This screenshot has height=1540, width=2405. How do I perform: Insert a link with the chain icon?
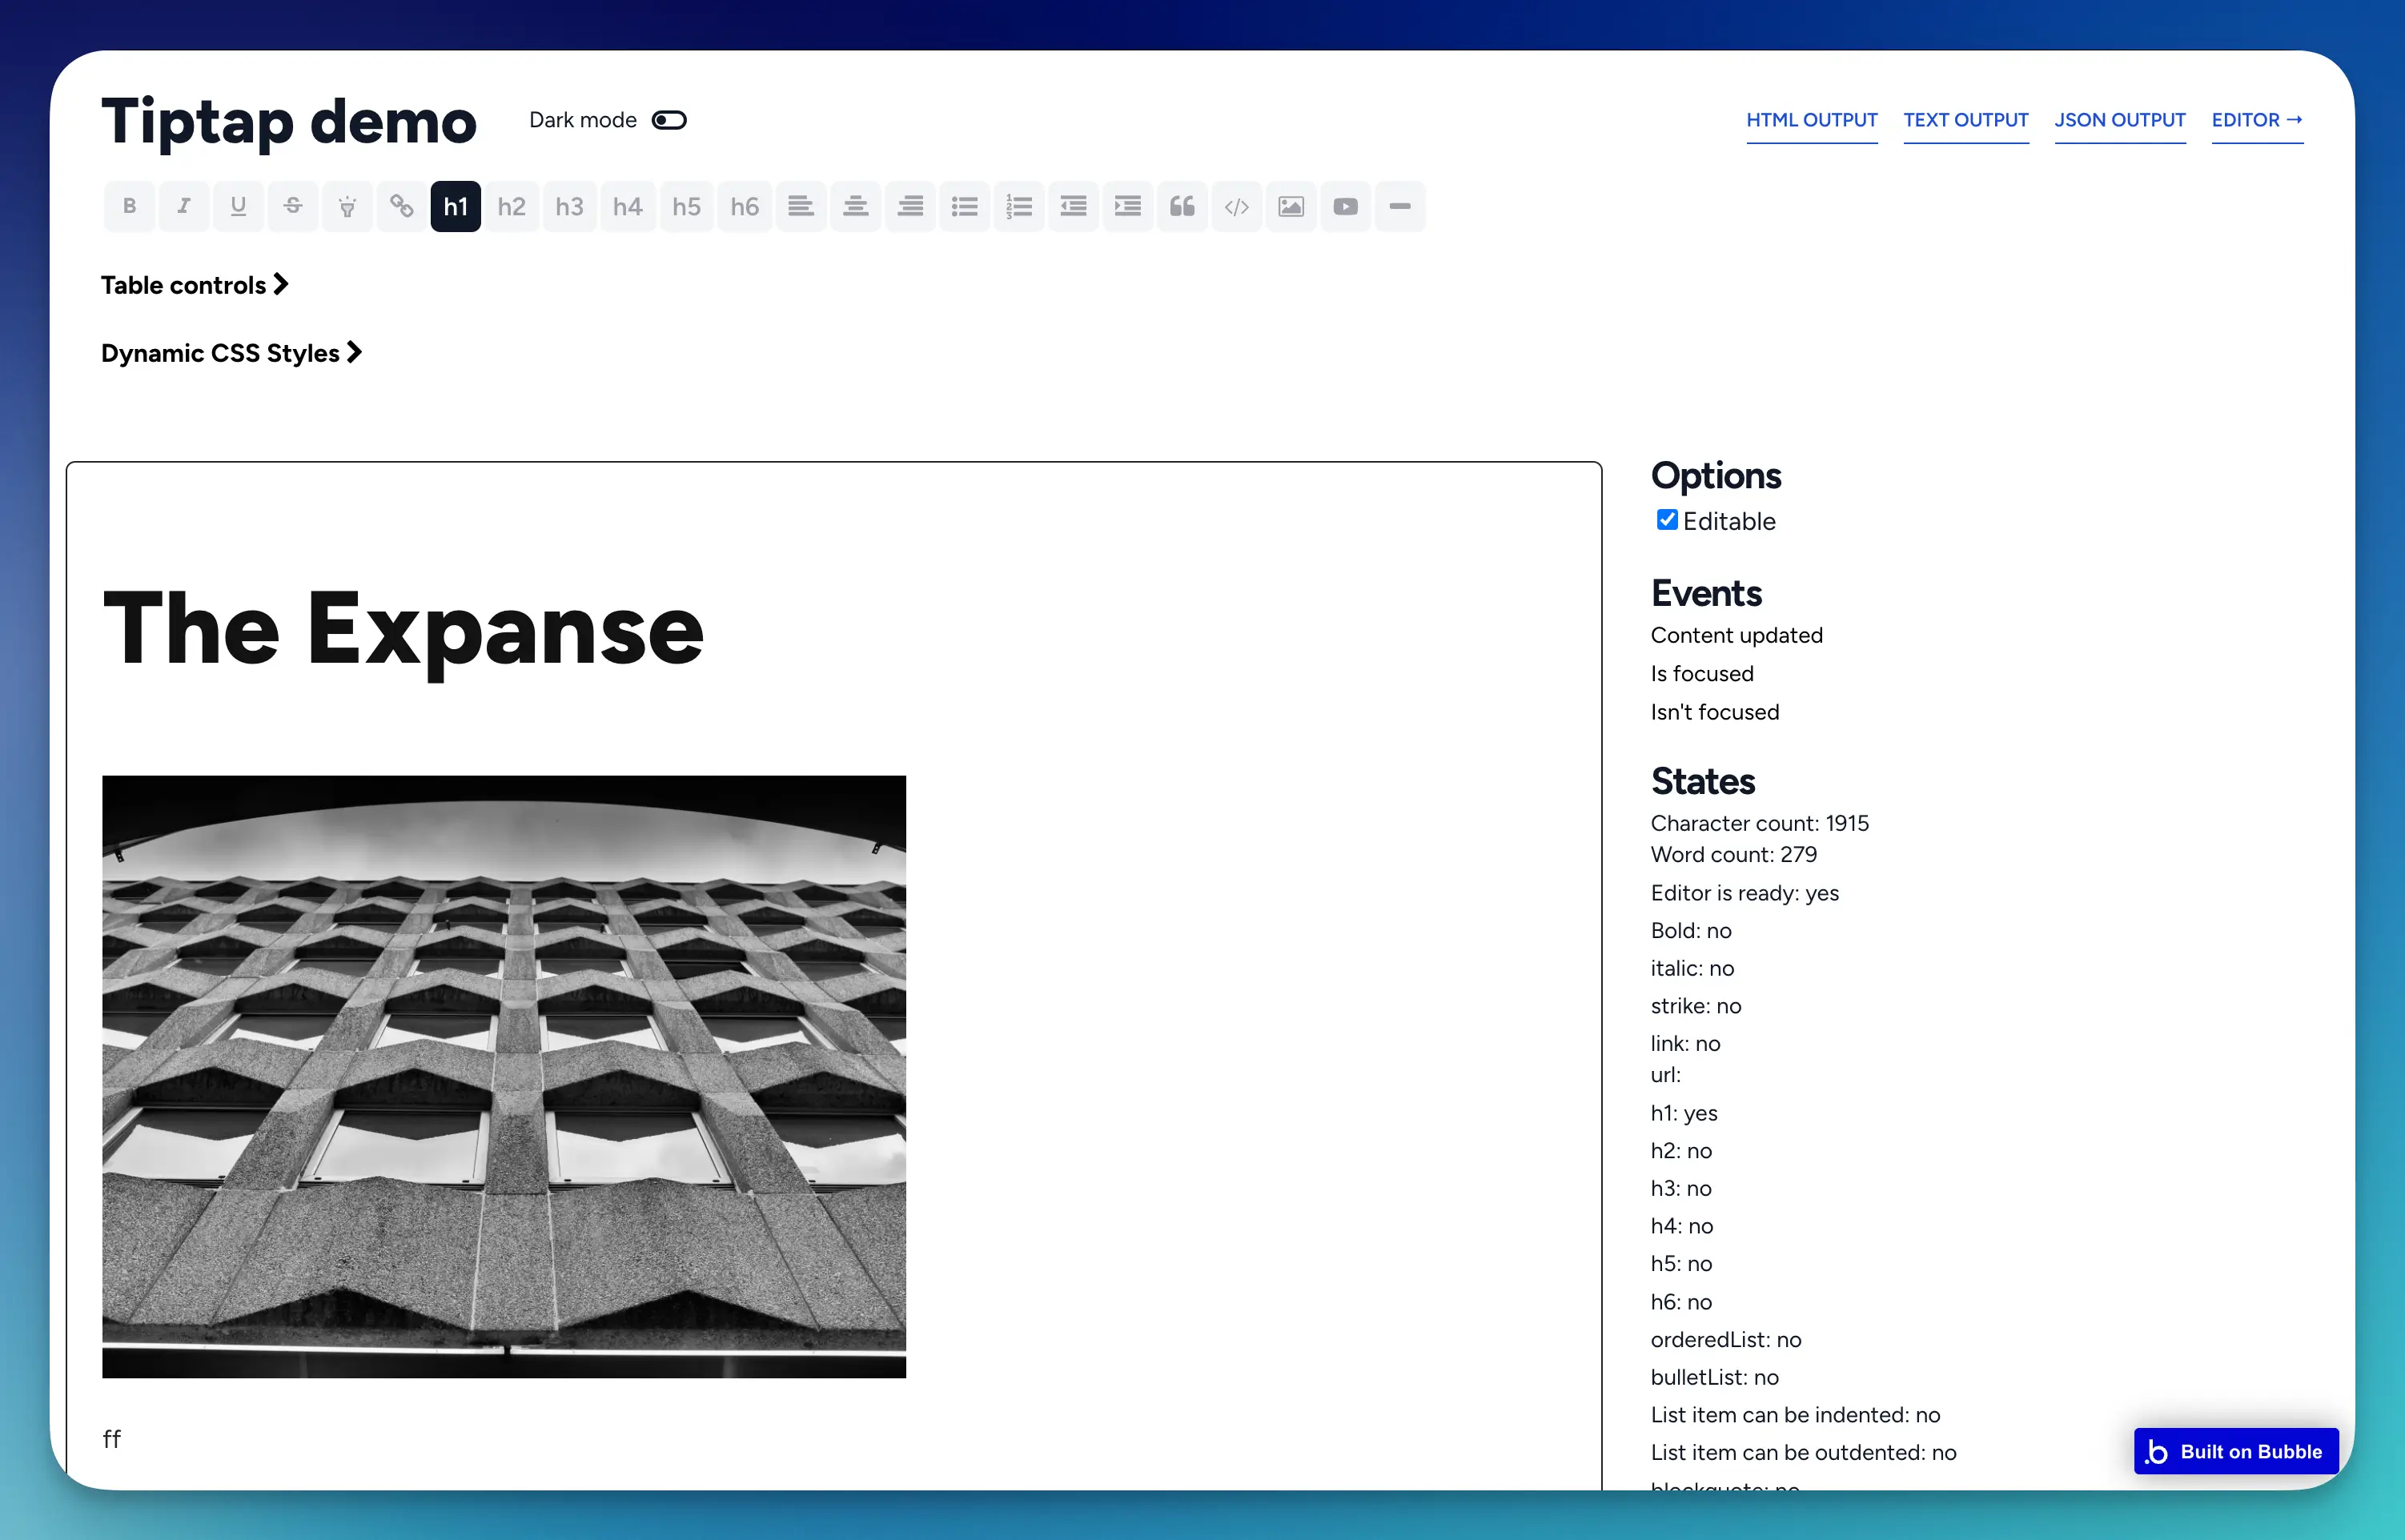[x=402, y=206]
